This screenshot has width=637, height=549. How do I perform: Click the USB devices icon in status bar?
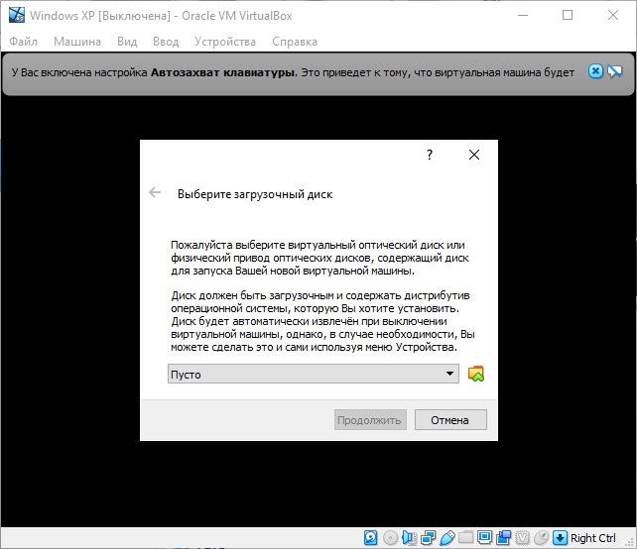point(447,538)
